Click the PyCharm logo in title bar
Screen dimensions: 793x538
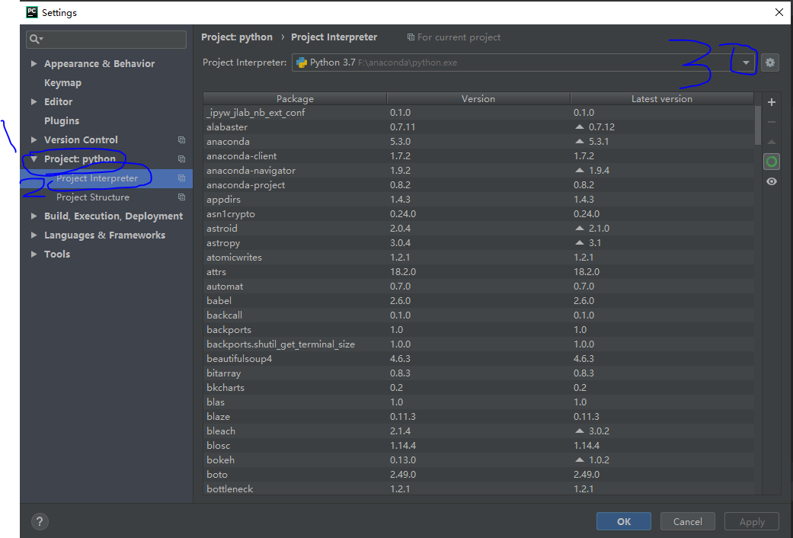32,12
